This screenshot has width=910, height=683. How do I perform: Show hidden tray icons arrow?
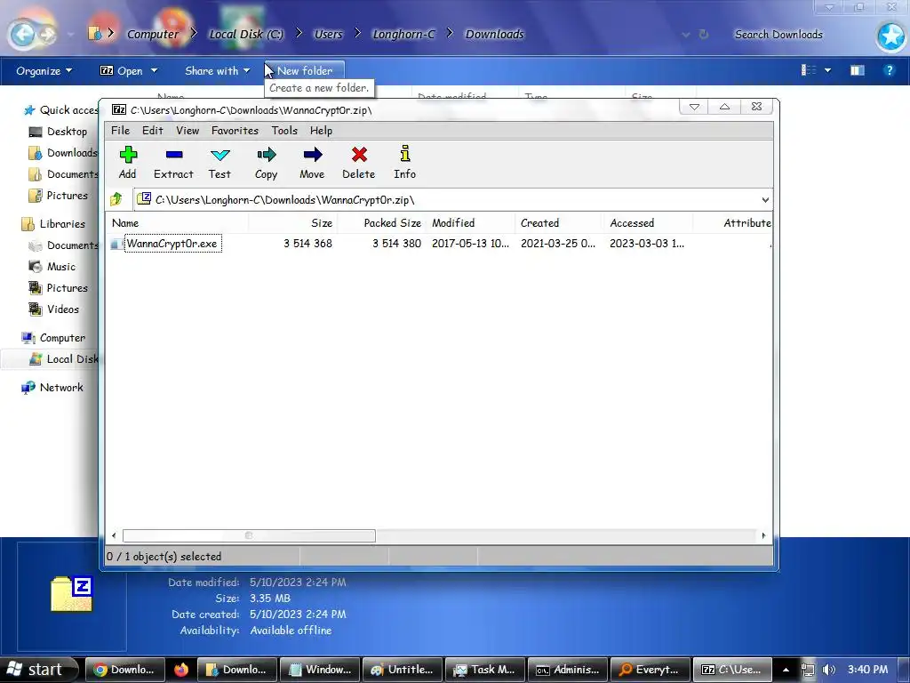[x=786, y=670]
